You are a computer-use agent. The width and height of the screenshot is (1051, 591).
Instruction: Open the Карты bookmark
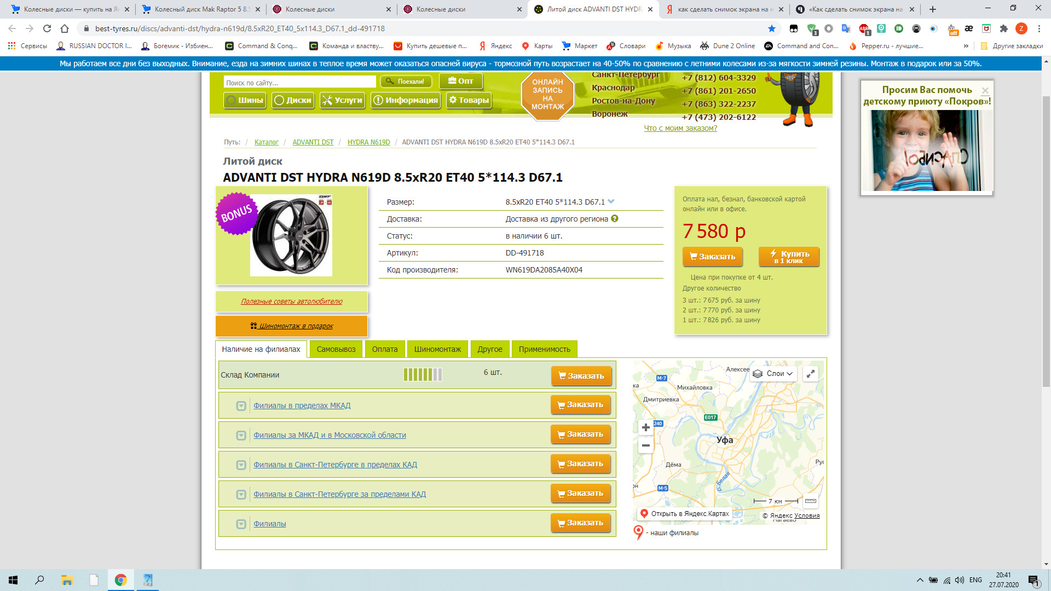click(x=537, y=46)
